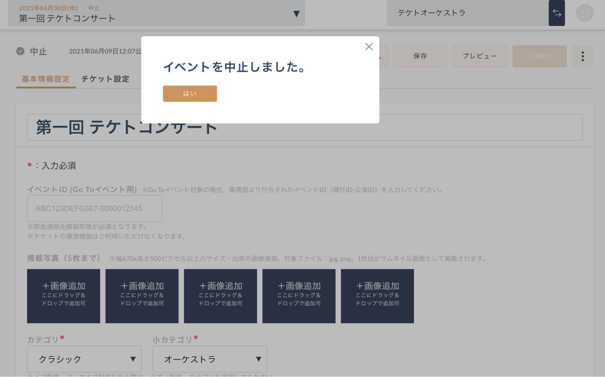The width and height of the screenshot is (605, 377).
Task: Click the 公開設定 button
Action: click(539, 56)
